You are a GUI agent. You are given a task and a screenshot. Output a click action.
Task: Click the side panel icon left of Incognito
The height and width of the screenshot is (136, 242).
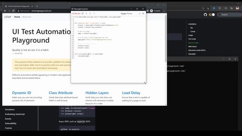(x=147, y=11)
